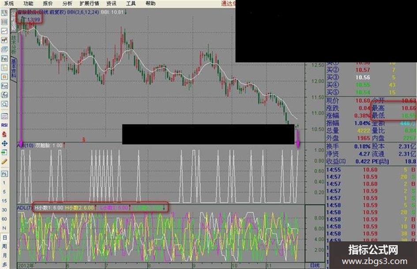
Task: Click the orange picture sidebar icon
Action: click(4, 77)
